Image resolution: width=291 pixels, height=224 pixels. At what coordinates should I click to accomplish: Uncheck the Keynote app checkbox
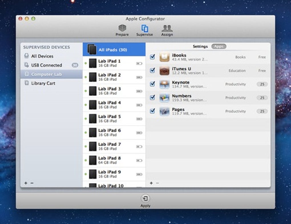point(152,84)
